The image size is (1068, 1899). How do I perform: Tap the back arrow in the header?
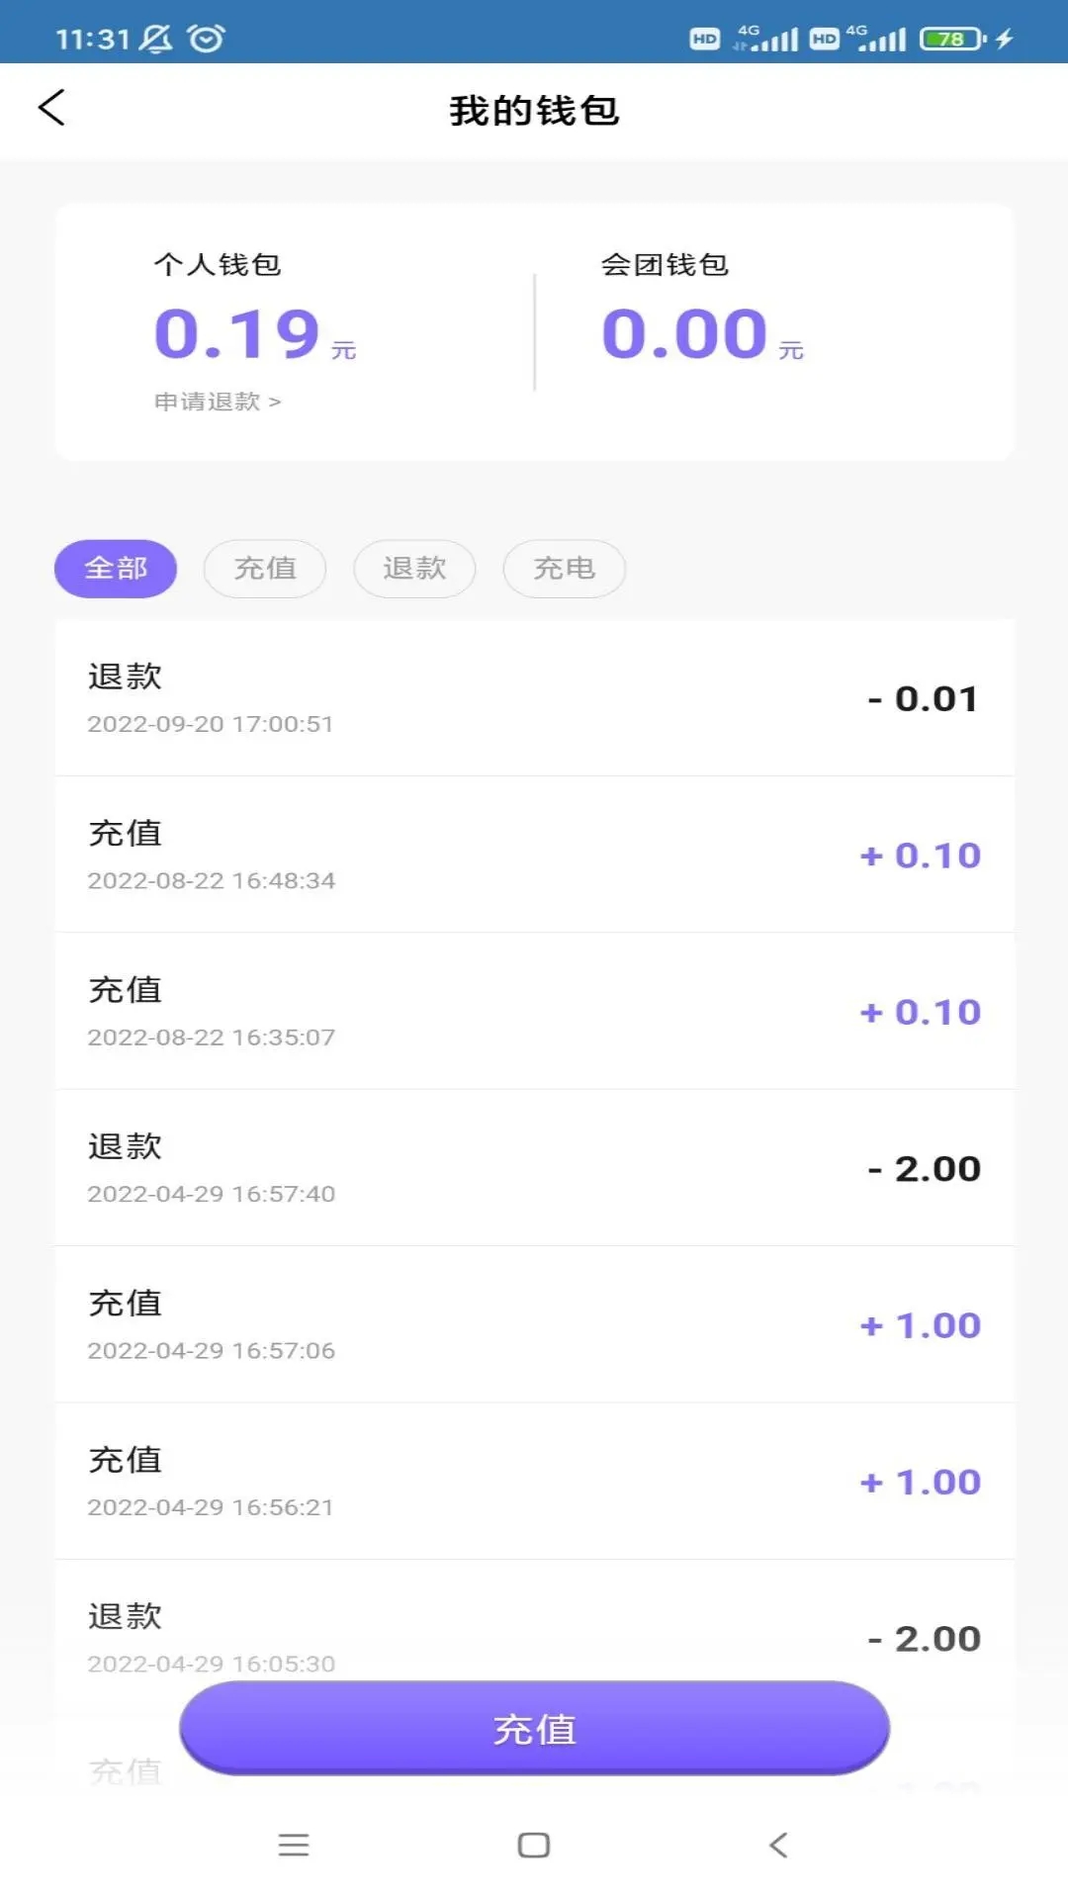[x=51, y=108]
